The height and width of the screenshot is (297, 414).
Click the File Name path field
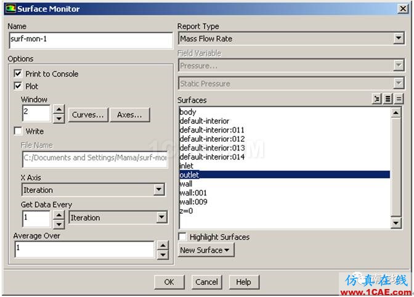click(95, 159)
